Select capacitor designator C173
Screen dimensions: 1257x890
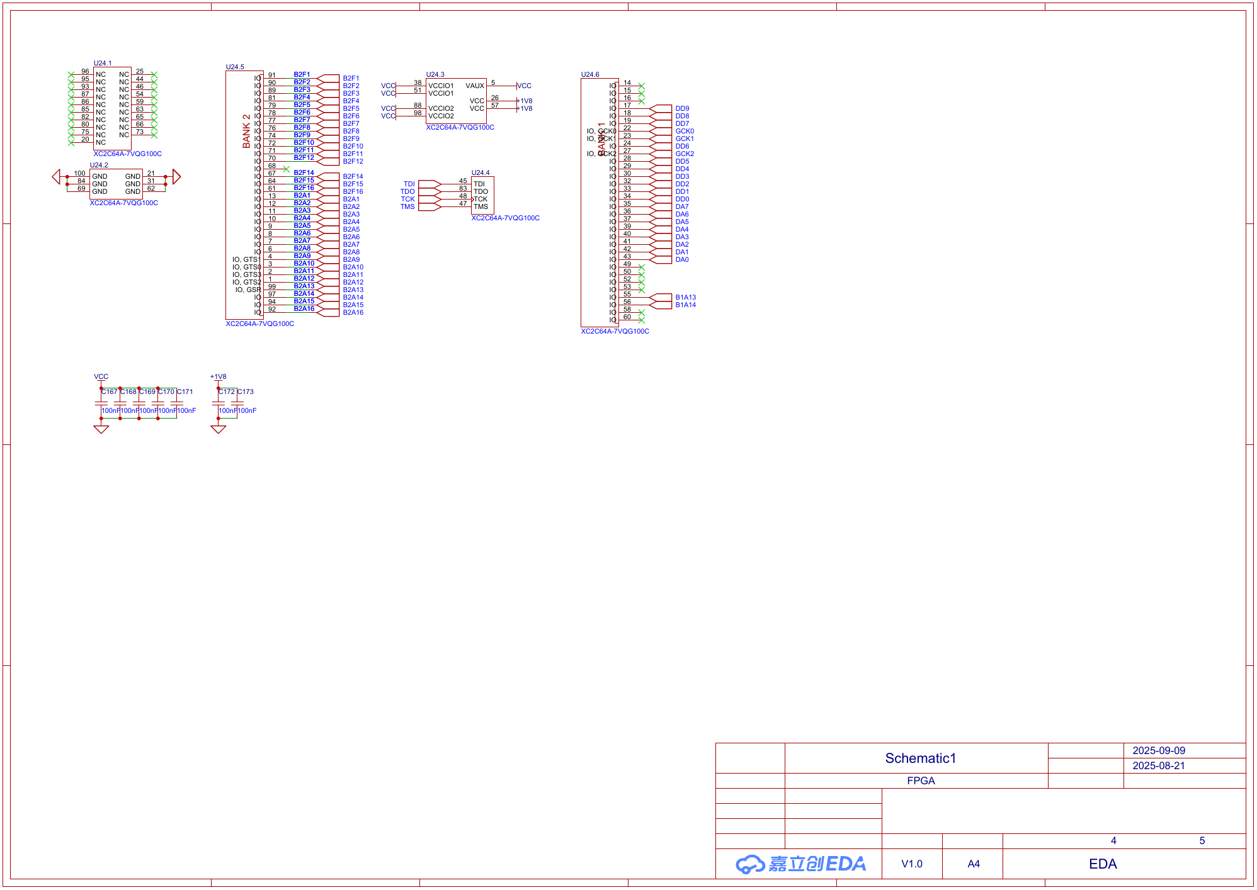tap(246, 392)
